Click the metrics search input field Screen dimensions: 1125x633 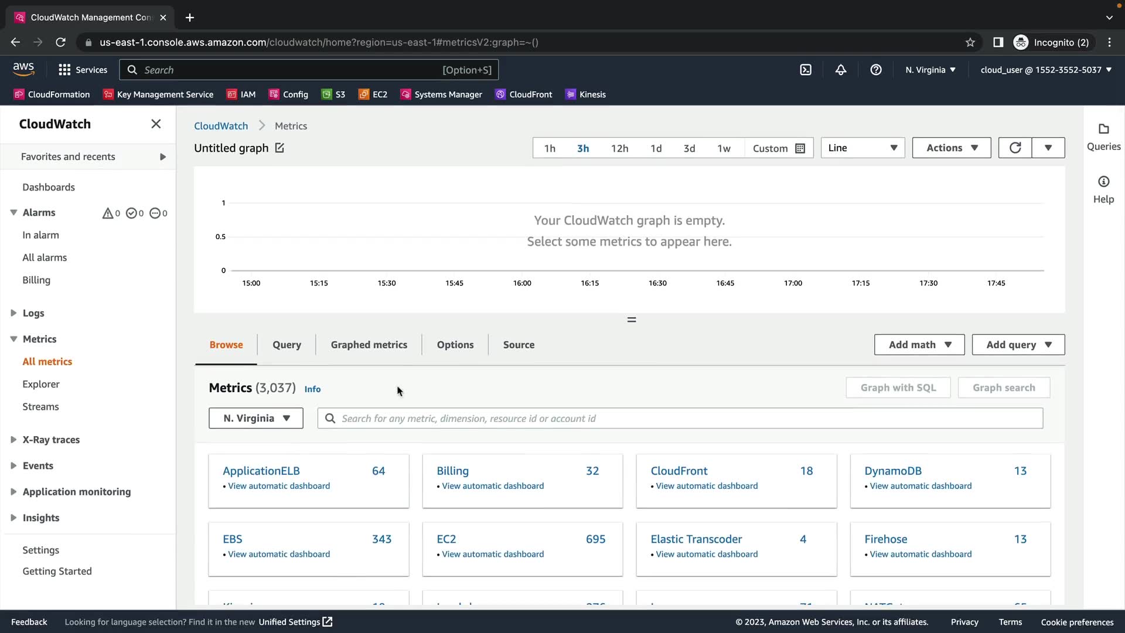pyautogui.click(x=680, y=418)
